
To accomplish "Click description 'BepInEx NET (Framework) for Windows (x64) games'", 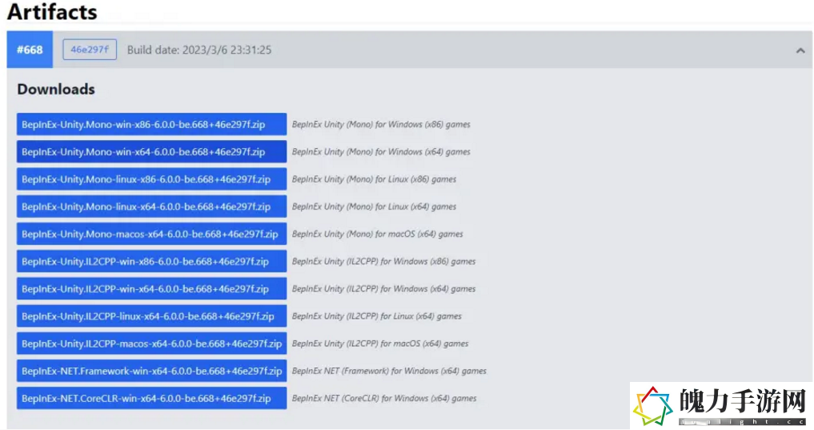I will [x=389, y=371].
